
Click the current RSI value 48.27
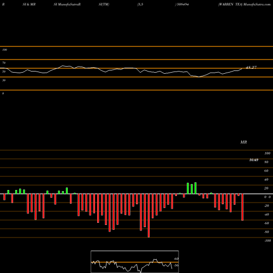(x=251, y=67)
